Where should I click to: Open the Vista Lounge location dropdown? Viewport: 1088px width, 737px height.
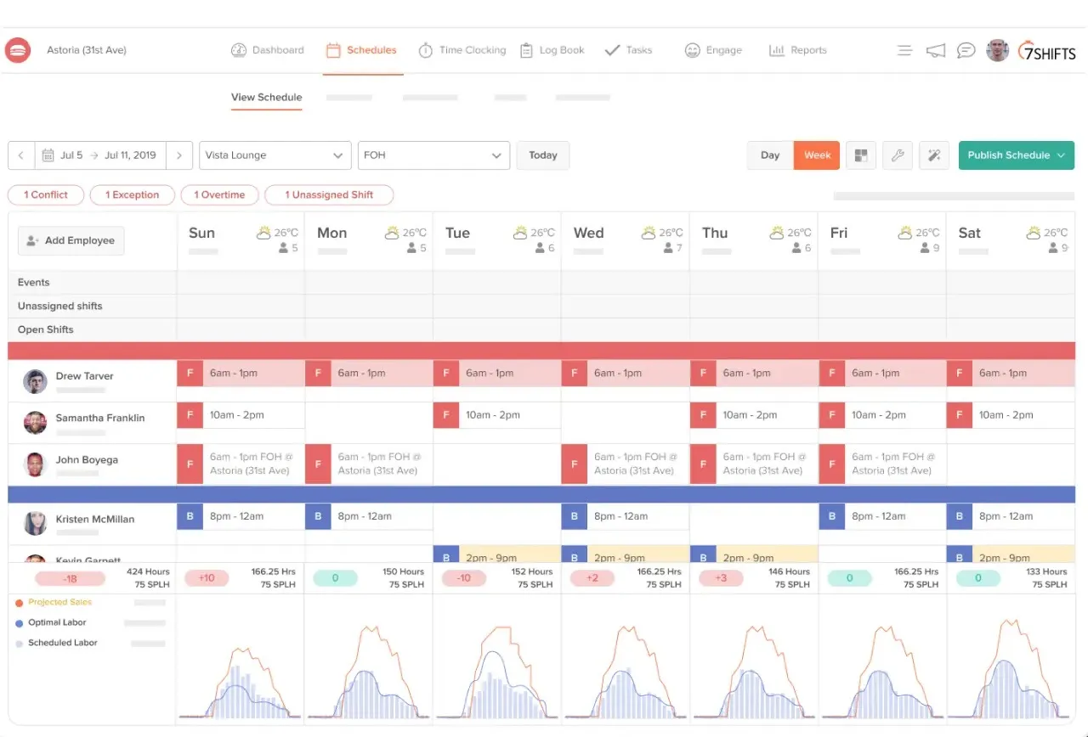click(x=275, y=155)
